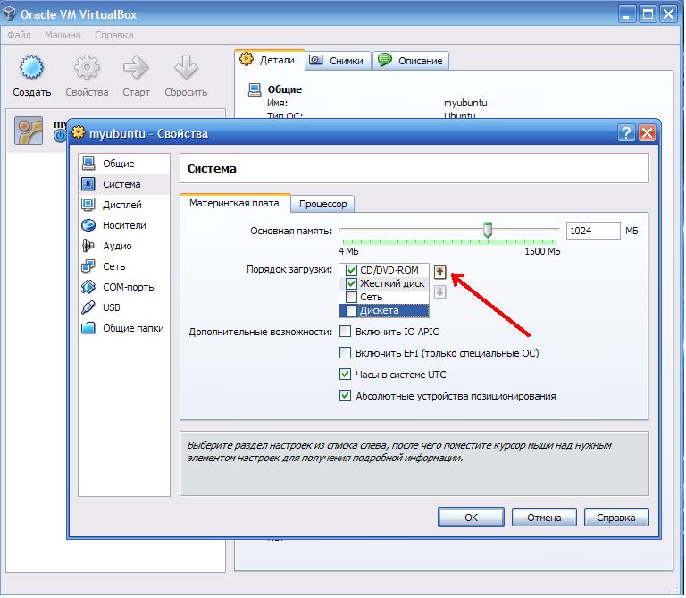Click the Основная память slider handle
Screen dimensions: 686x598
click(x=488, y=230)
